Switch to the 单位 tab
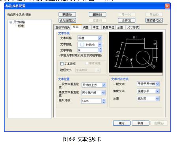179x147 pixels. tap(96, 27)
